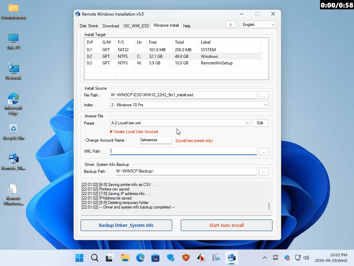This screenshot has width=354, height=266.
Task: Open the volume icon in the system tray
Action: [x=306, y=258]
